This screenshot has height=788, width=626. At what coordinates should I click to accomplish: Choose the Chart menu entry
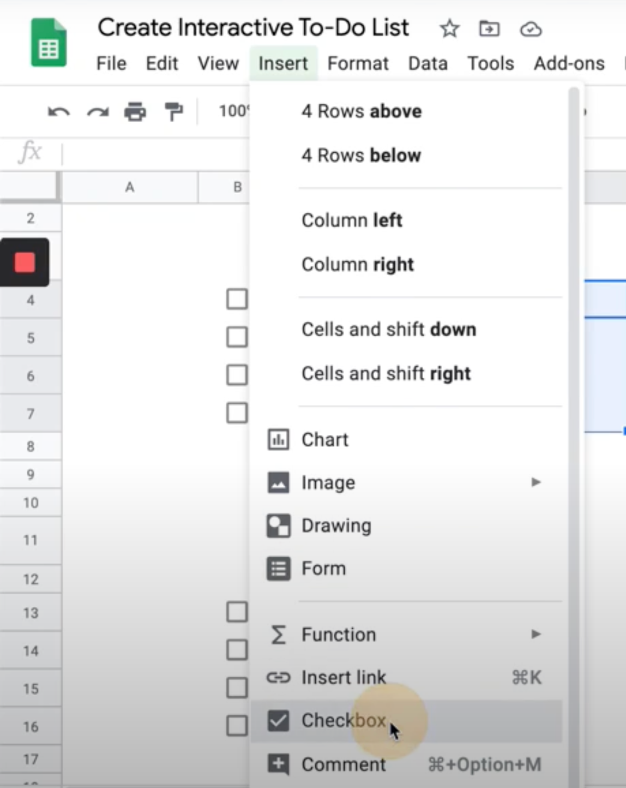[406, 439]
